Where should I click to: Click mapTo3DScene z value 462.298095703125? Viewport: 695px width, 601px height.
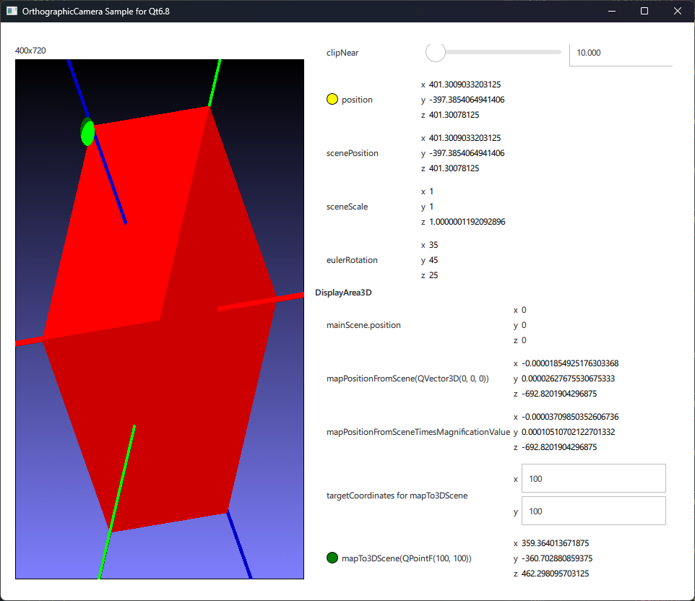pyautogui.click(x=555, y=574)
